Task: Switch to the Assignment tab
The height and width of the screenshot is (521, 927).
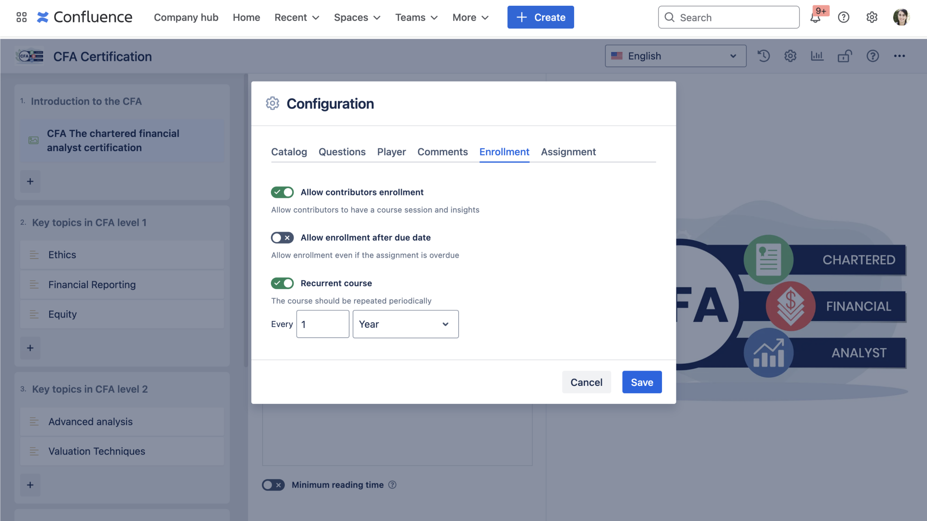Action: 568,152
